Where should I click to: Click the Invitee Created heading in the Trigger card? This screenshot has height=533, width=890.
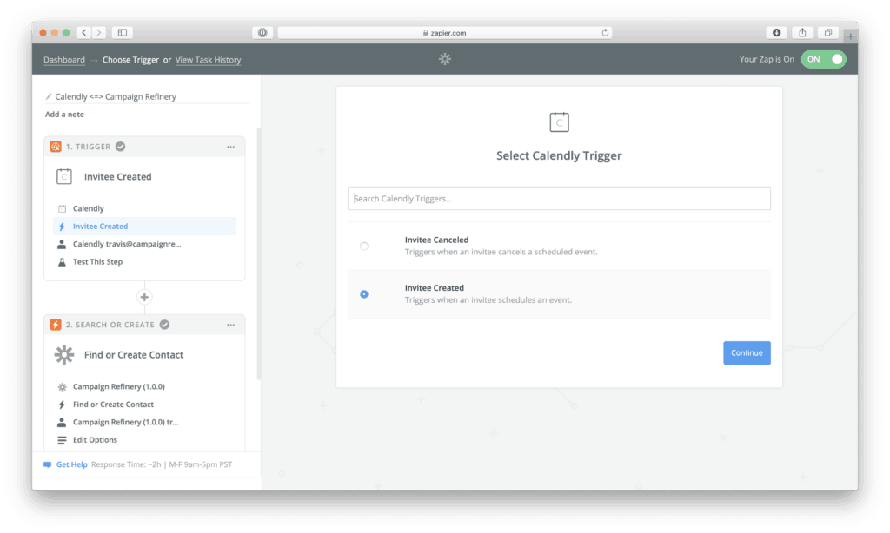118,176
